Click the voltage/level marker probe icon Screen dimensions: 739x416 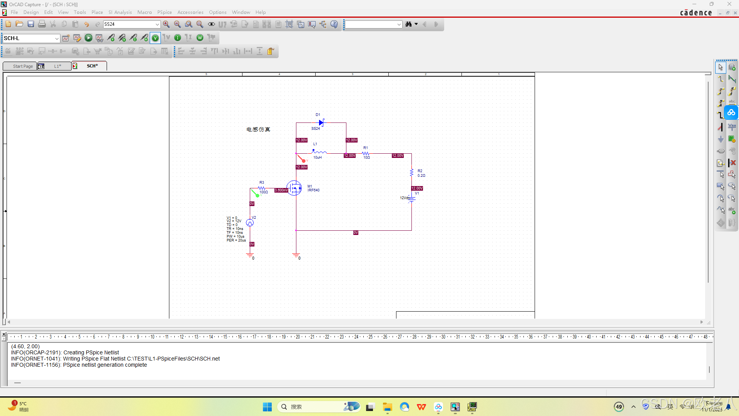pyautogui.click(x=111, y=38)
